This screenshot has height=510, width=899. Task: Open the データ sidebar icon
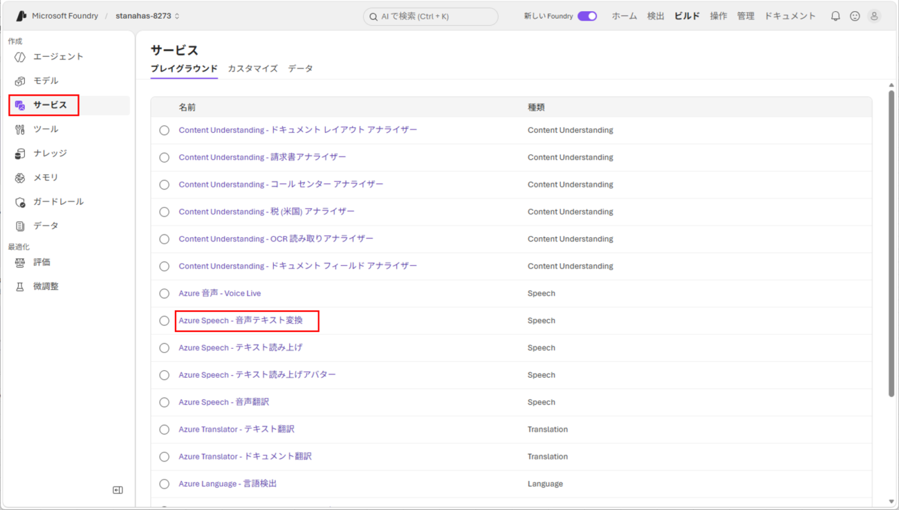coord(20,226)
